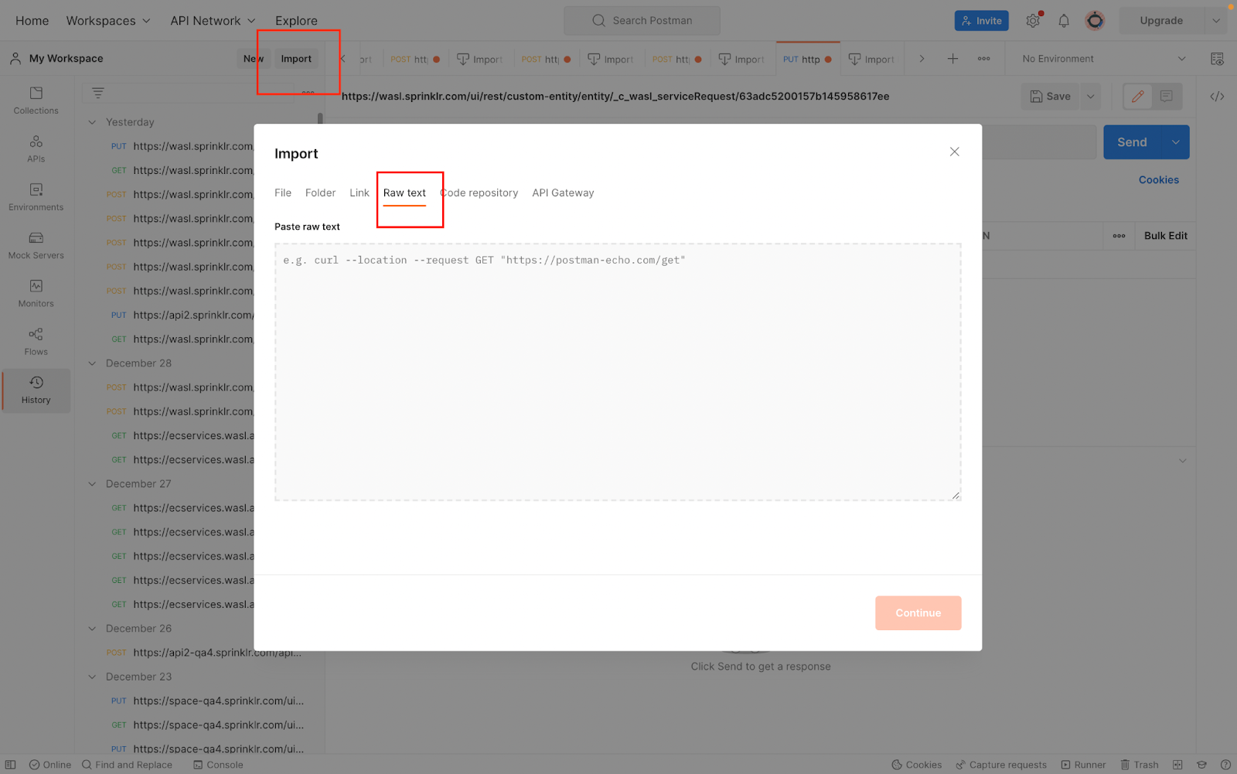Click the history filter icon

coord(98,93)
